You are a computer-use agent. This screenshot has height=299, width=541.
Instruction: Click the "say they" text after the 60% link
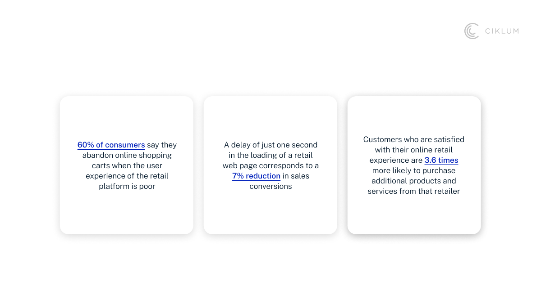pos(162,145)
